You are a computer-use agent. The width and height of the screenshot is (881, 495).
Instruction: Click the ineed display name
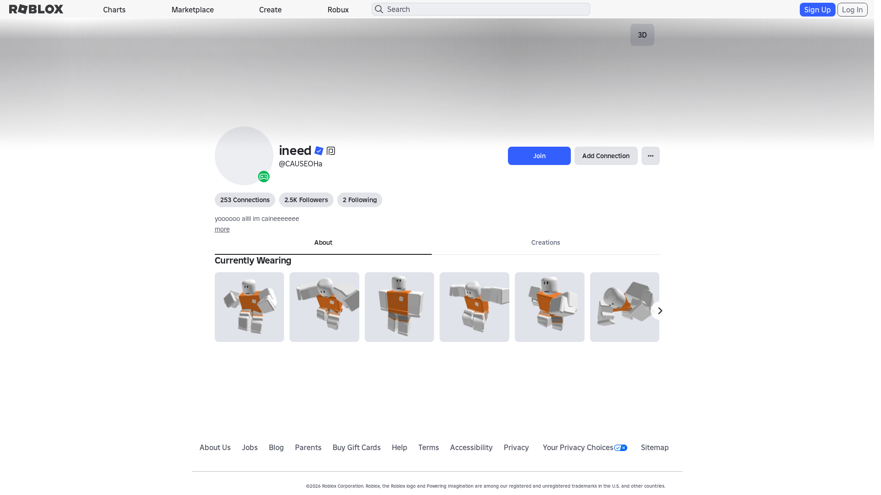coord(295,150)
